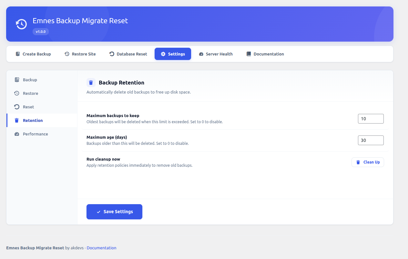Open the Documentation footer link
Viewport: 408px width, 259px height.
[101, 248]
